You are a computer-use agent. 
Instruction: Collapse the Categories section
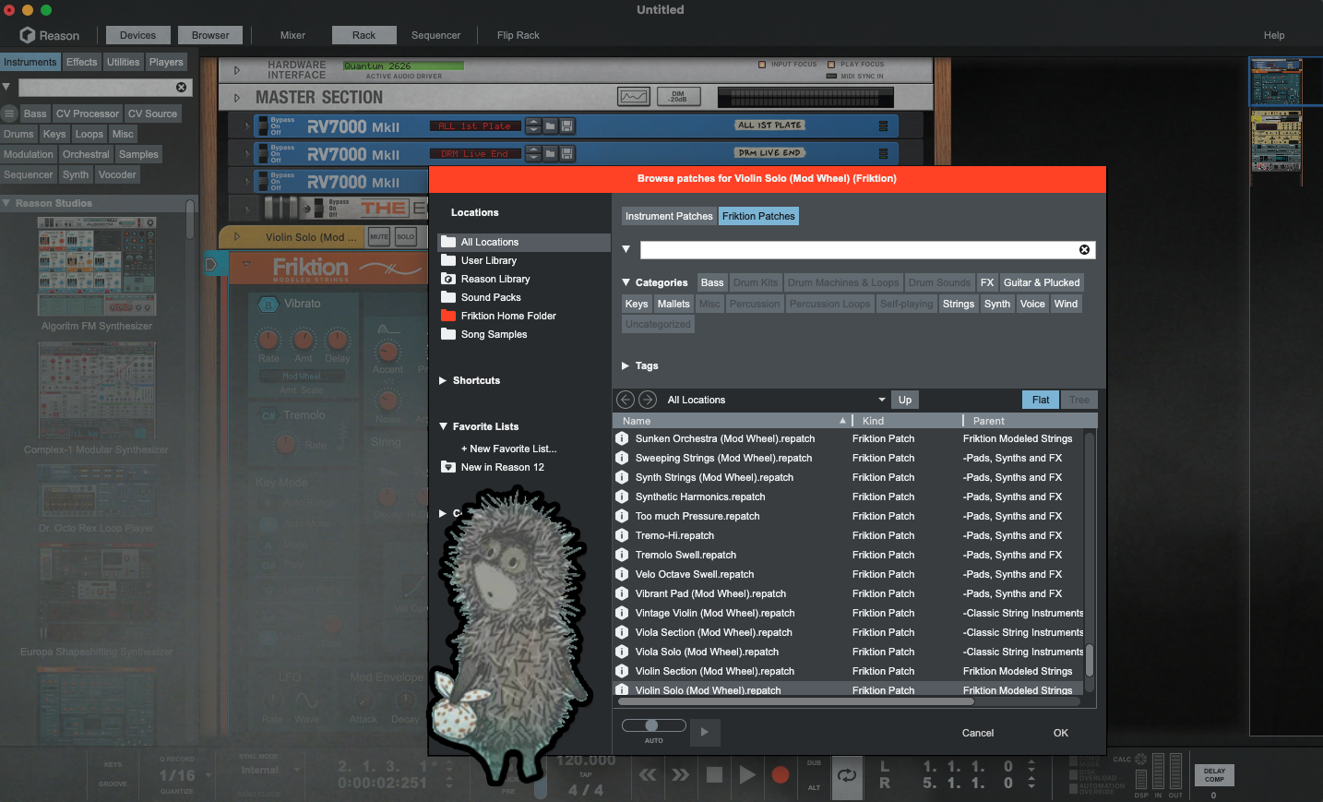pos(626,282)
